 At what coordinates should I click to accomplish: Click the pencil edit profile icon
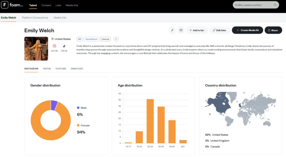(x=172, y=30)
